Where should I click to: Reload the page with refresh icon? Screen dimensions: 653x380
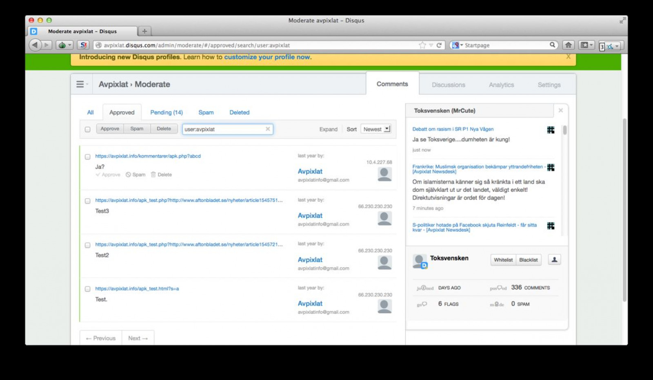439,45
